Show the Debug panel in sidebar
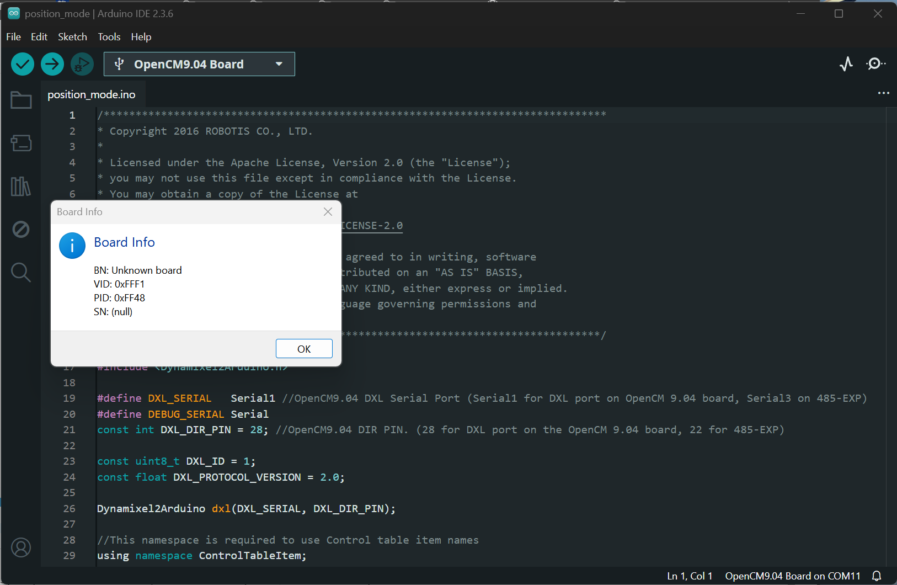The width and height of the screenshot is (897, 585). [x=21, y=229]
